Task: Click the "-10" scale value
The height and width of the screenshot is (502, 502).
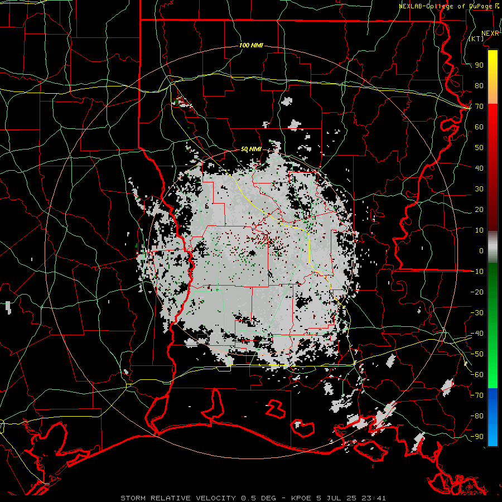Action: (x=477, y=272)
